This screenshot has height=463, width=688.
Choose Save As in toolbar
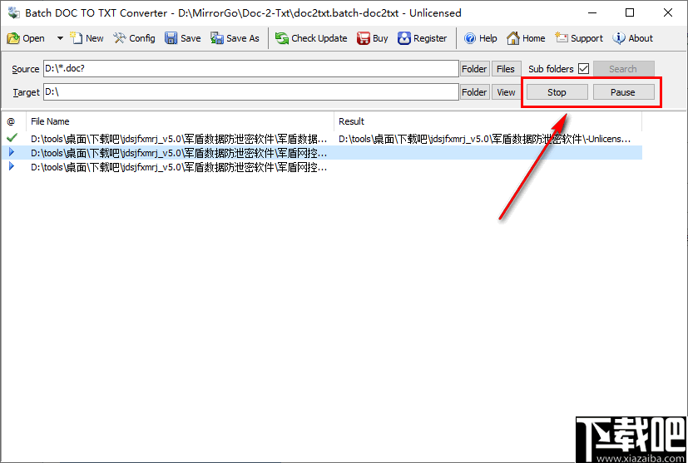[x=235, y=38]
